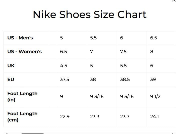Select the 22.9 cm foot length cell
Screen dimensions: 182x134
point(65,117)
